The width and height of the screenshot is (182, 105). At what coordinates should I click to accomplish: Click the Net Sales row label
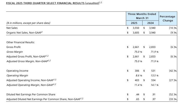[12, 28]
